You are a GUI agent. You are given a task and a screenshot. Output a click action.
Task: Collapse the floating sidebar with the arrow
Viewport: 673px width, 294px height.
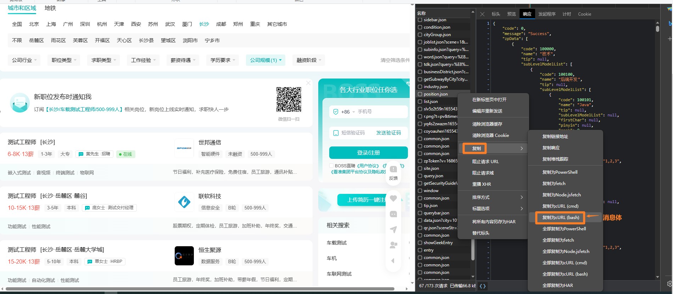coord(393,261)
